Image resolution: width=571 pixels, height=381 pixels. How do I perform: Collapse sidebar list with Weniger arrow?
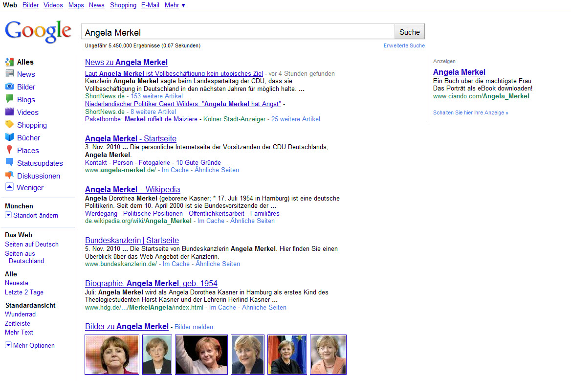click(x=9, y=187)
